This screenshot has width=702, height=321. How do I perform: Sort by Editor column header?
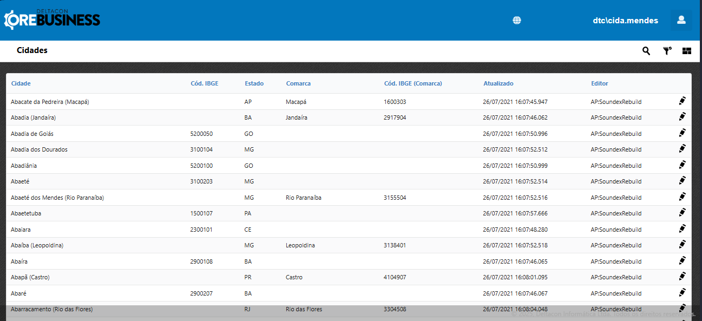click(x=599, y=83)
